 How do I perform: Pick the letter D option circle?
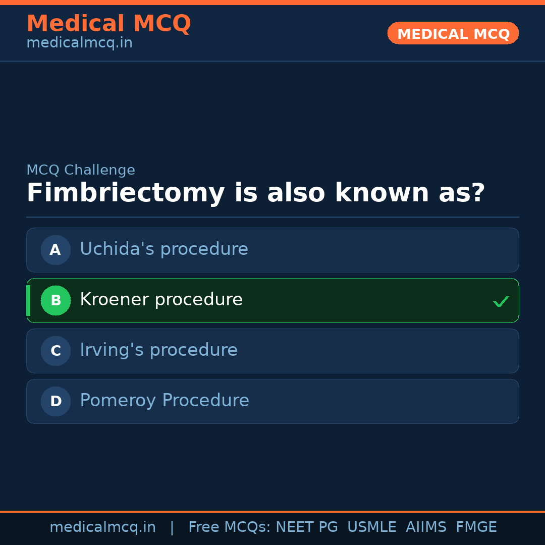pyautogui.click(x=56, y=401)
